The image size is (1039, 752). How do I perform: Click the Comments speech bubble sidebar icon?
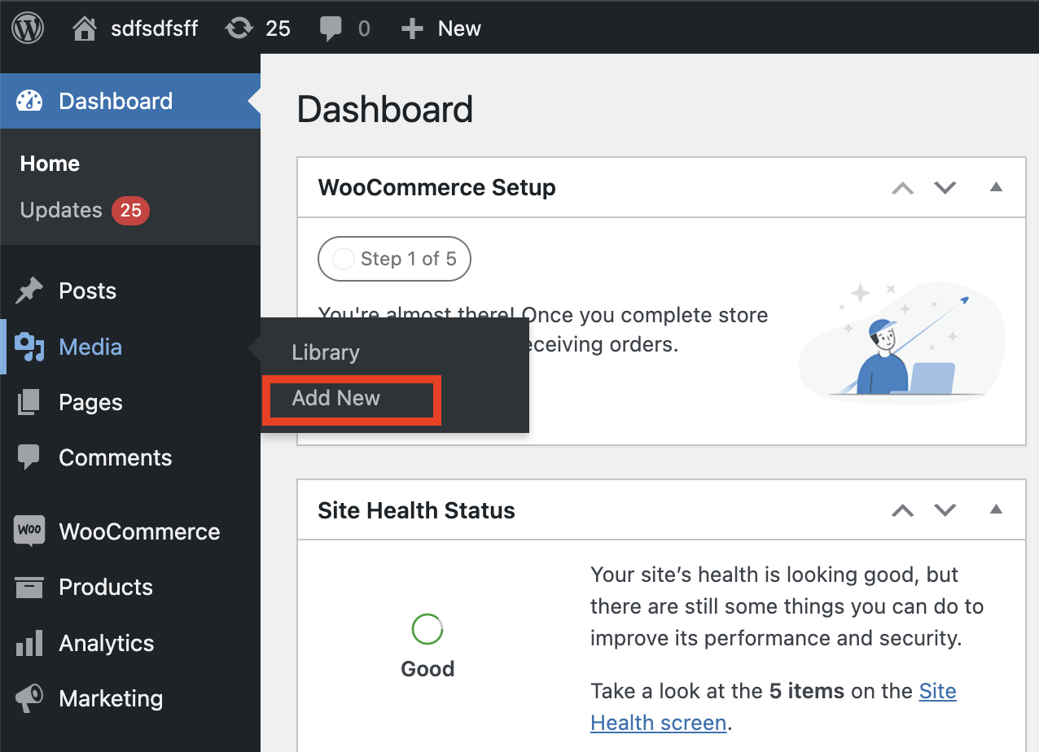pyautogui.click(x=28, y=457)
